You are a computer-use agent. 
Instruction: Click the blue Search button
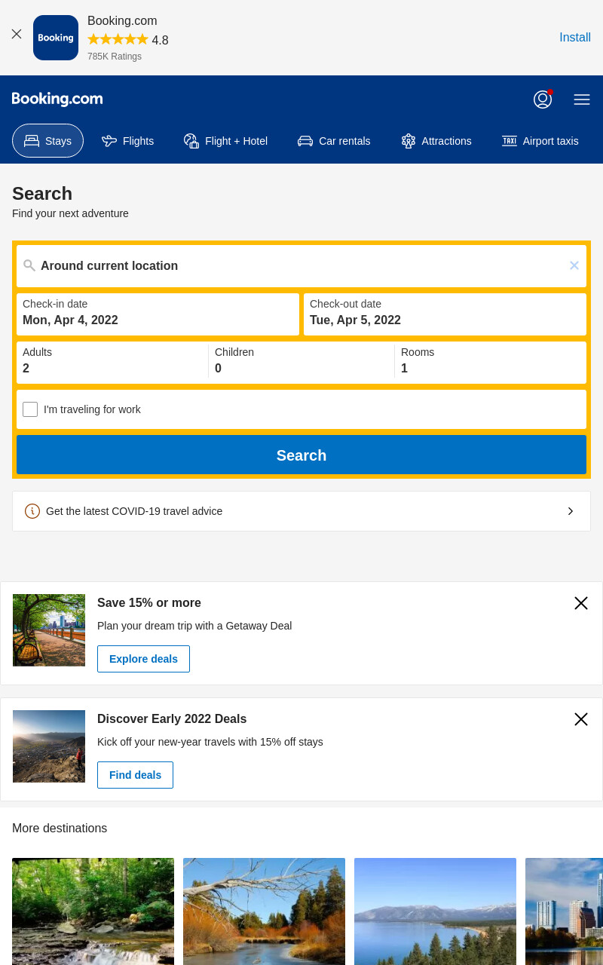point(301,455)
